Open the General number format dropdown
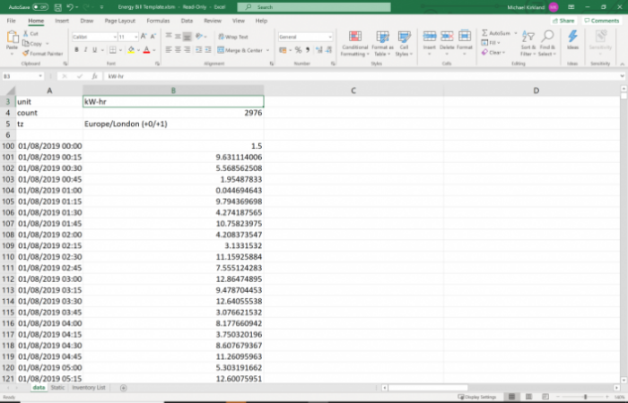 (330, 37)
